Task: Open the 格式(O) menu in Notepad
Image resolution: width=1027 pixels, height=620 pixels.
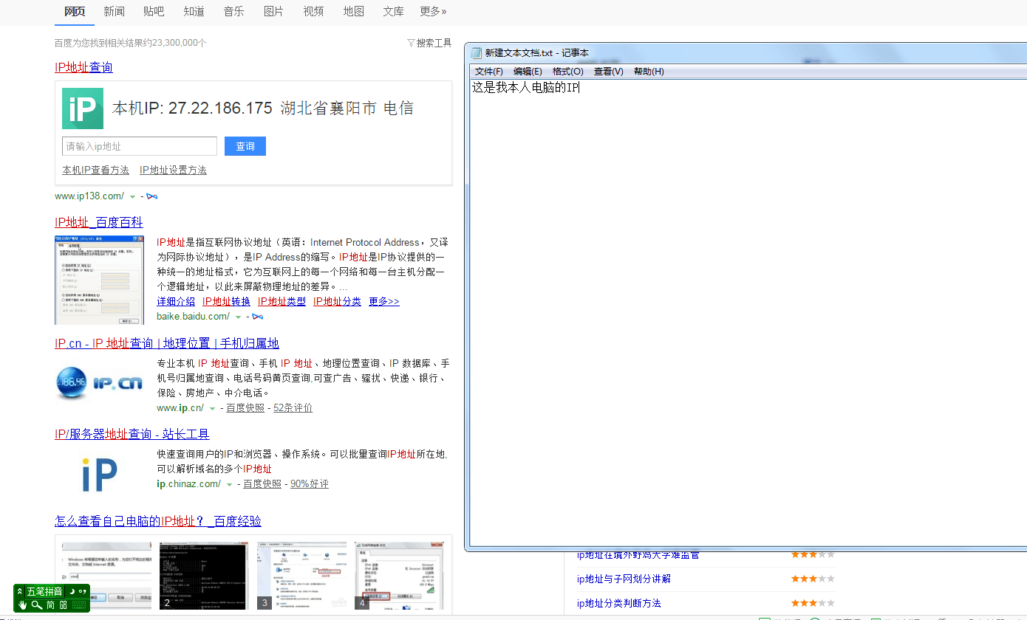Action: (x=567, y=71)
